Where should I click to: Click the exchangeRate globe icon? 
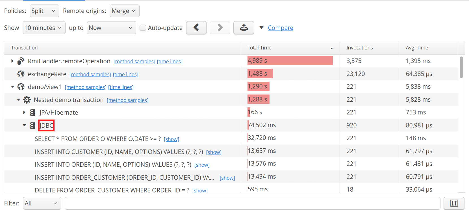pyautogui.click(x=21, y=74)
